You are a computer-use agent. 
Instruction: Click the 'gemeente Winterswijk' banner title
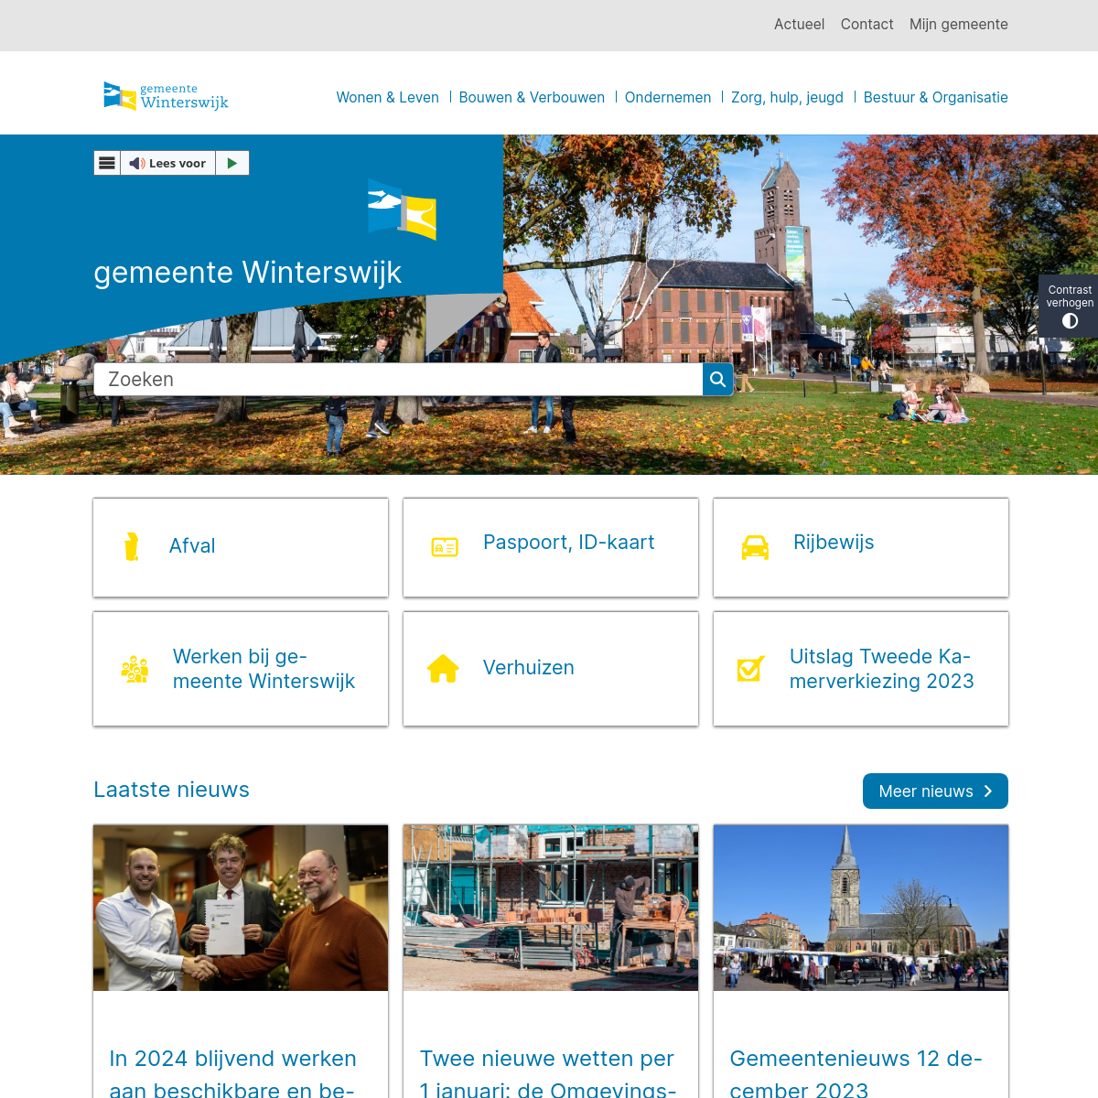point(247,273)
